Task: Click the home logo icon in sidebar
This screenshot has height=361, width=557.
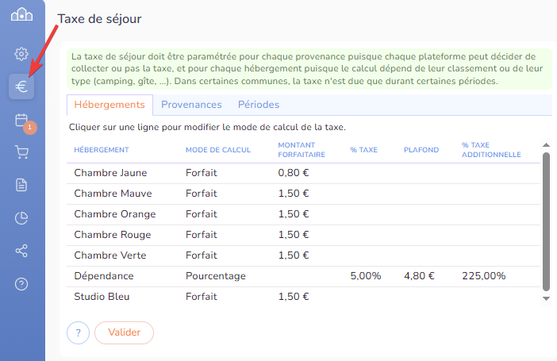Action: [x=21, y=16]
